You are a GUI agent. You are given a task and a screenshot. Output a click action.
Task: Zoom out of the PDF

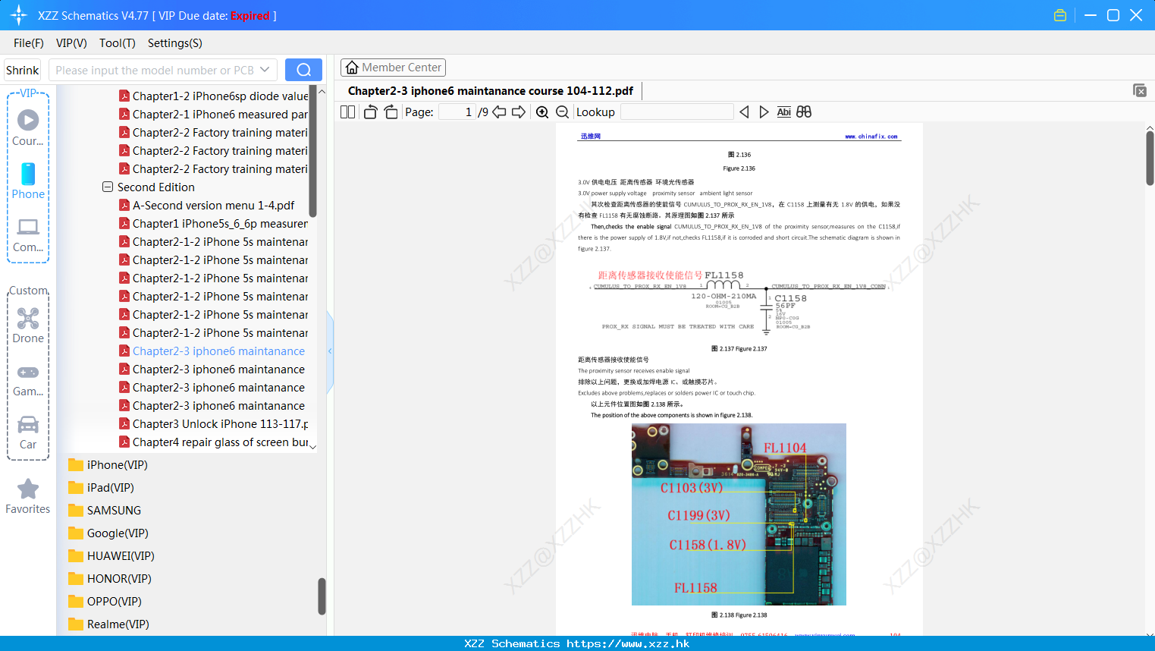(563, 112)
